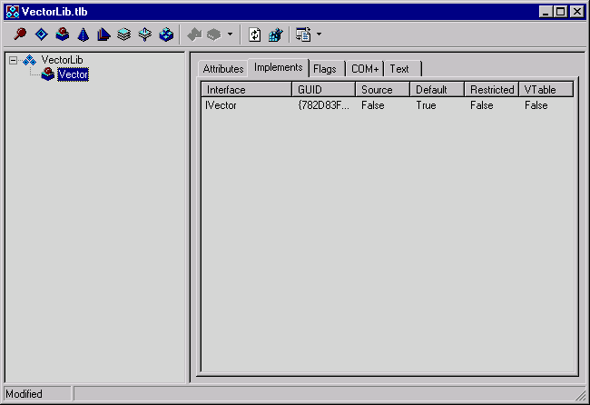This screenshot has width=590, height=405.
Task: Click the Default value True for IVector
Action: point(426,105)
